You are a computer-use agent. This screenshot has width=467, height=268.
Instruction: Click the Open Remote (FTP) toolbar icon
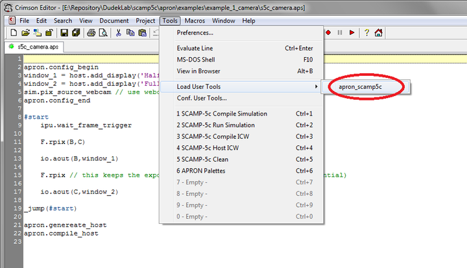pyautogui.click(x=38, y=33)
